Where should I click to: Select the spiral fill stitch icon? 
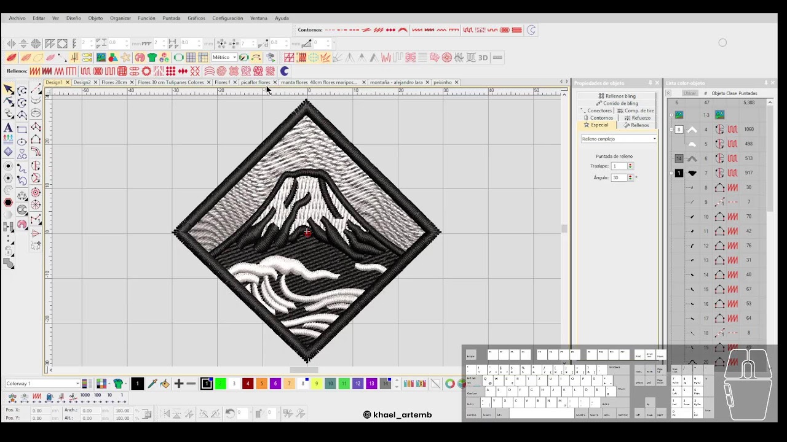[x=221, y=71]
